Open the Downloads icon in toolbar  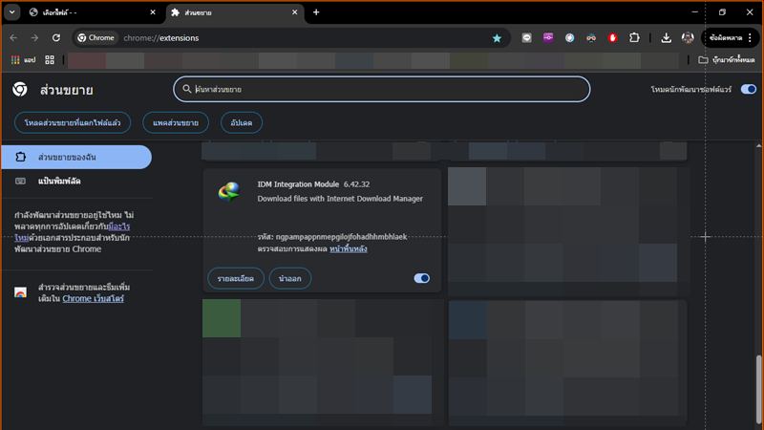[x=666, y=38]
